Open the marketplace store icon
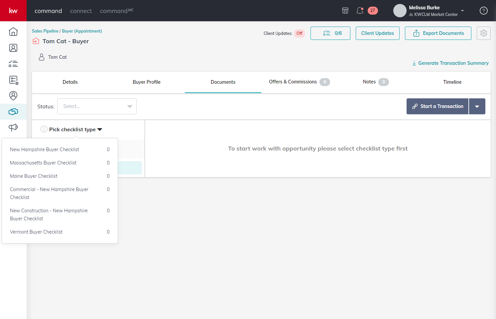496x319 pixels. pyautogui.click(x=345, y=11)
